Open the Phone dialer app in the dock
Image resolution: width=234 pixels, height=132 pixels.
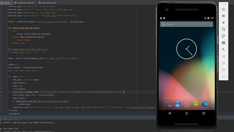pos(169,104)
